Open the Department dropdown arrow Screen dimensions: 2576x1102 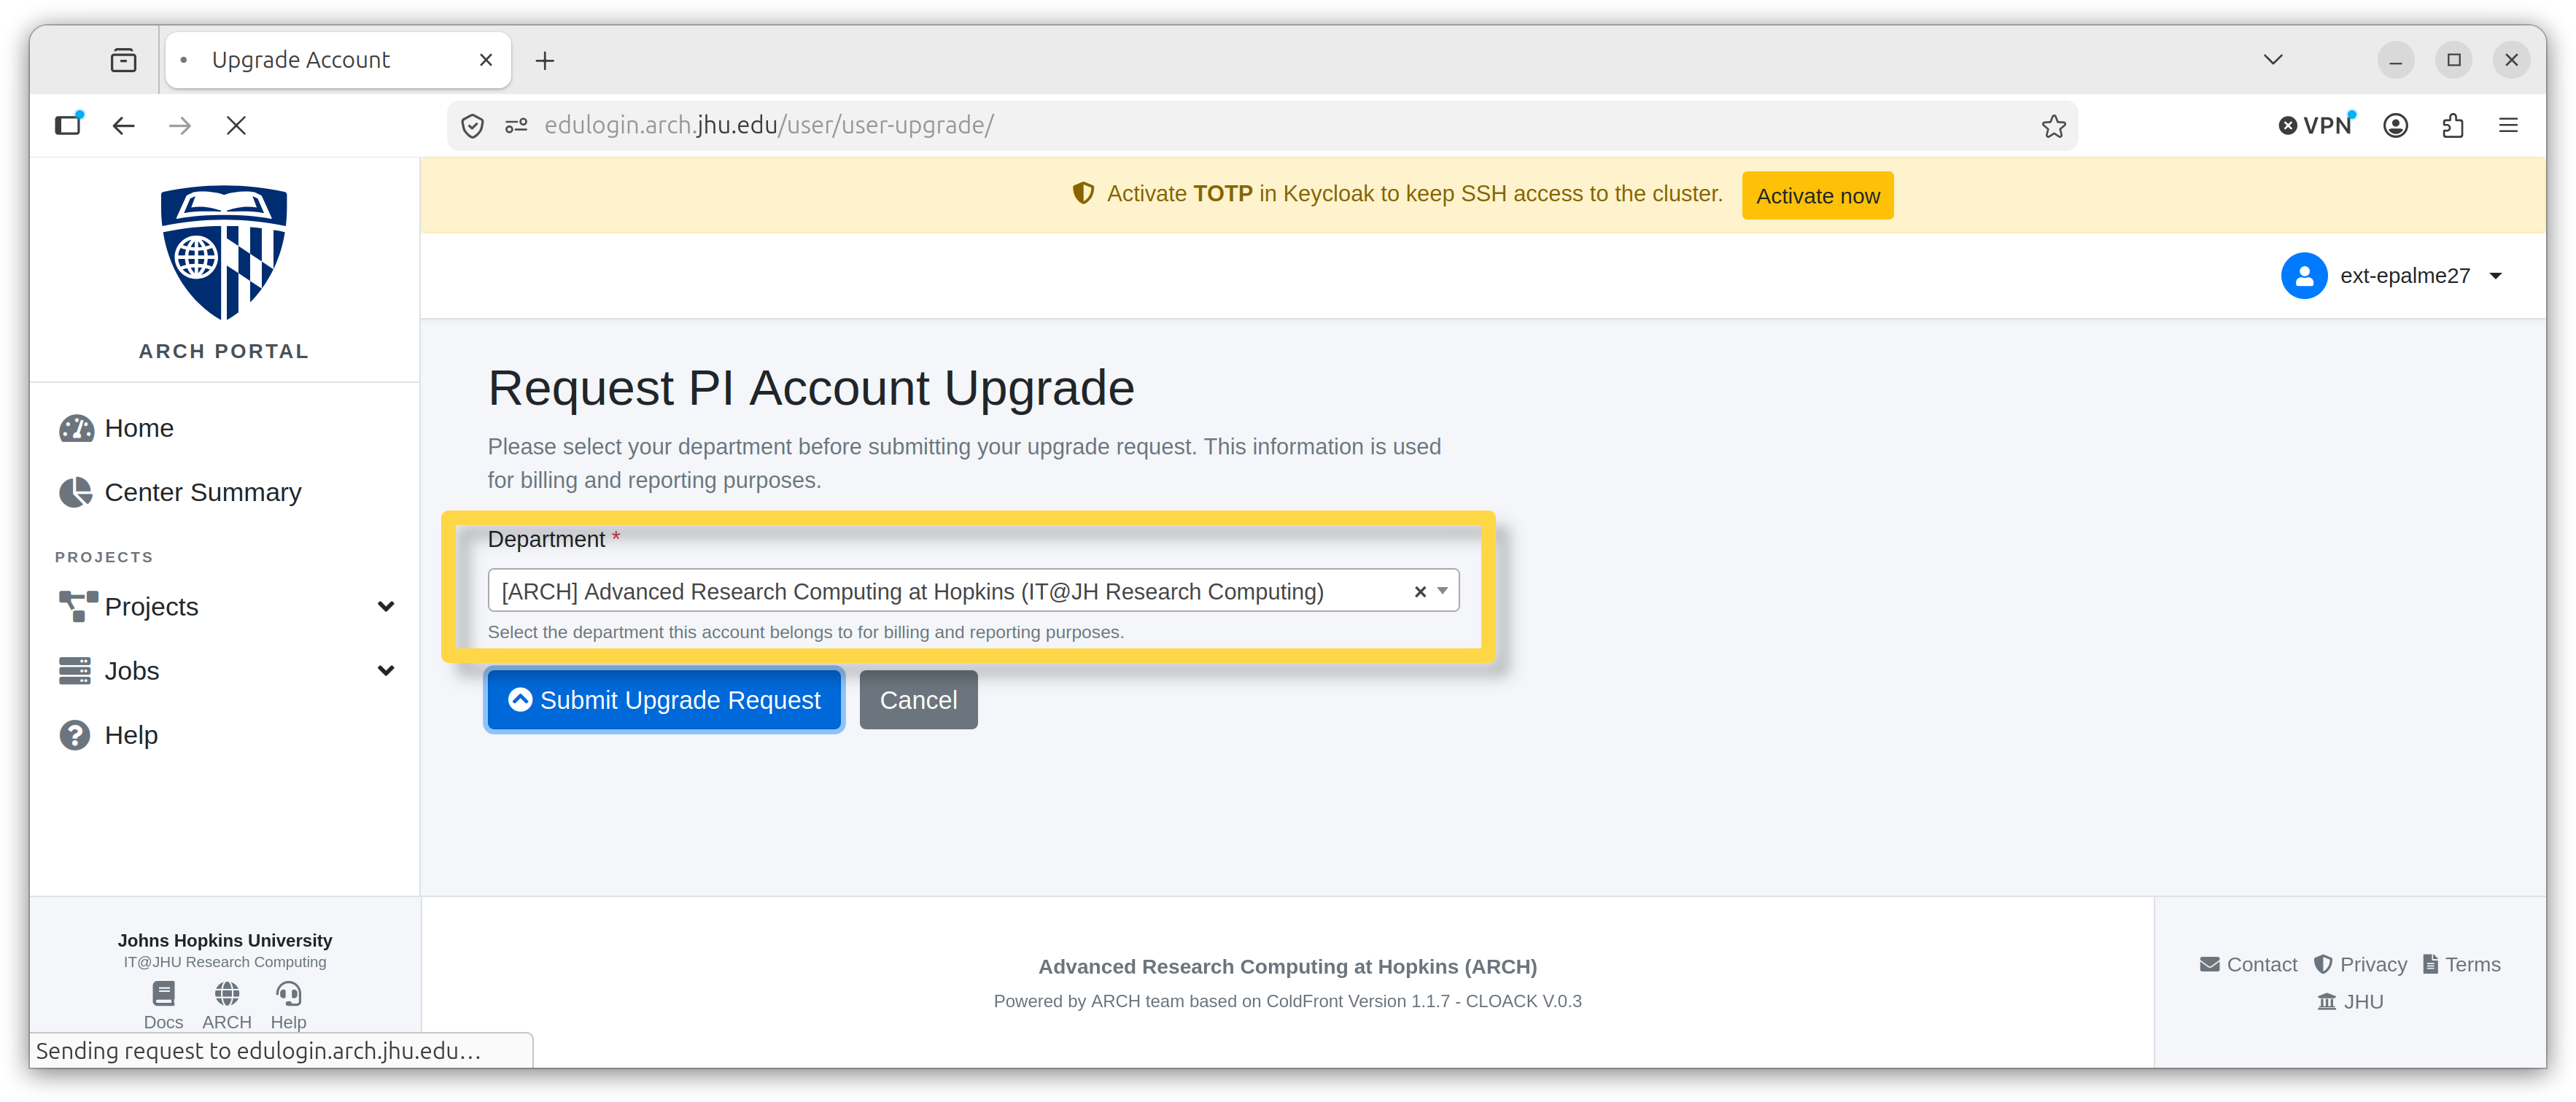1442,591
